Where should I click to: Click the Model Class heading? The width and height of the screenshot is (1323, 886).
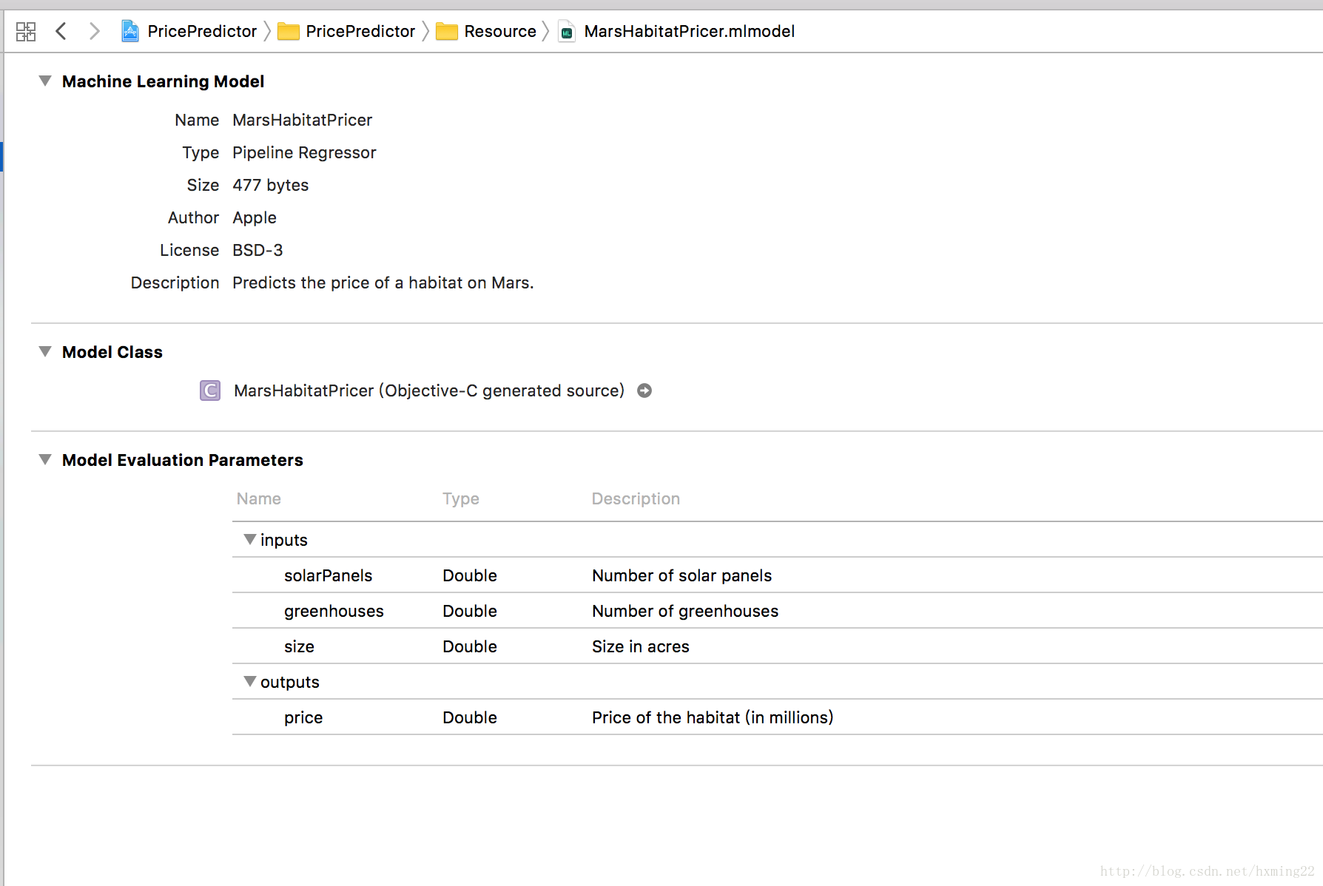(112, 352)
